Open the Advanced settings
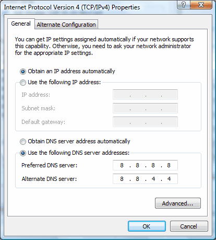216x240 pixels. coord(178,203)
